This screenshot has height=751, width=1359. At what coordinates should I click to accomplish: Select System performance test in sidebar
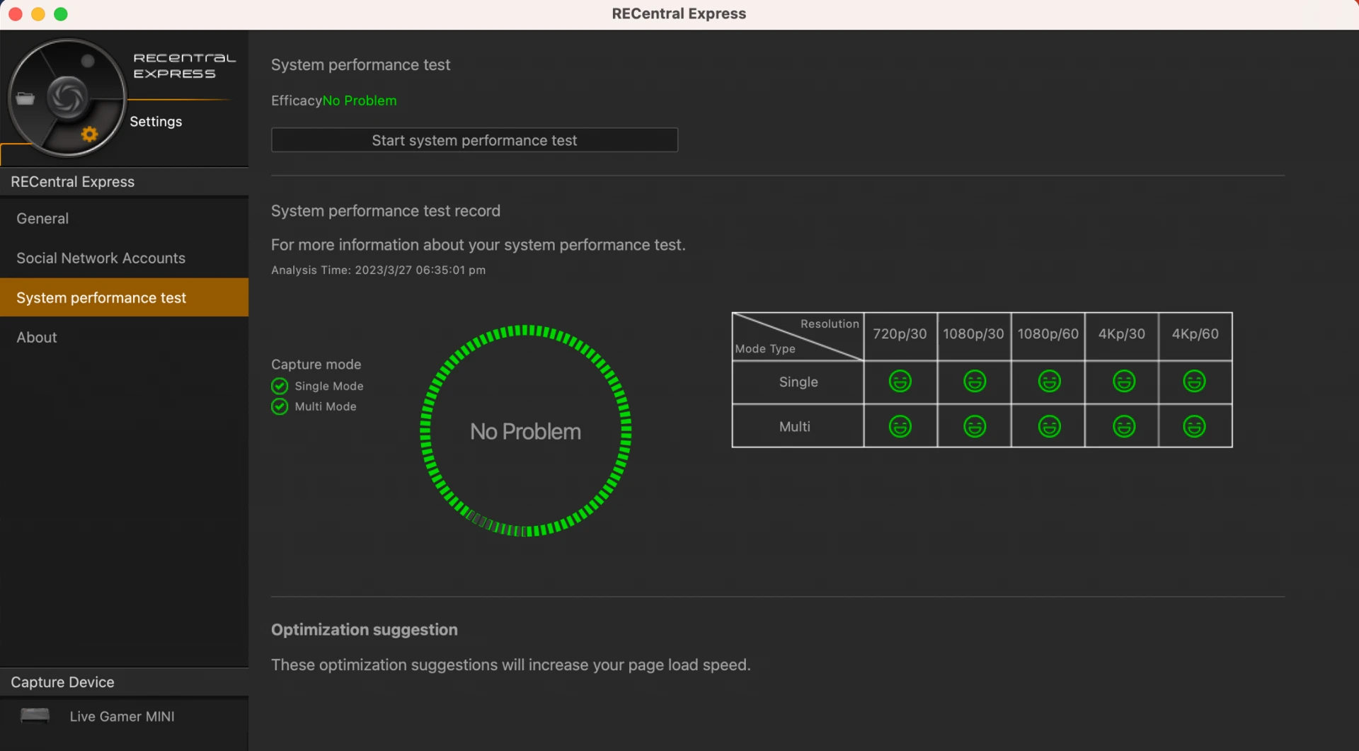click(x=101, y=297)
